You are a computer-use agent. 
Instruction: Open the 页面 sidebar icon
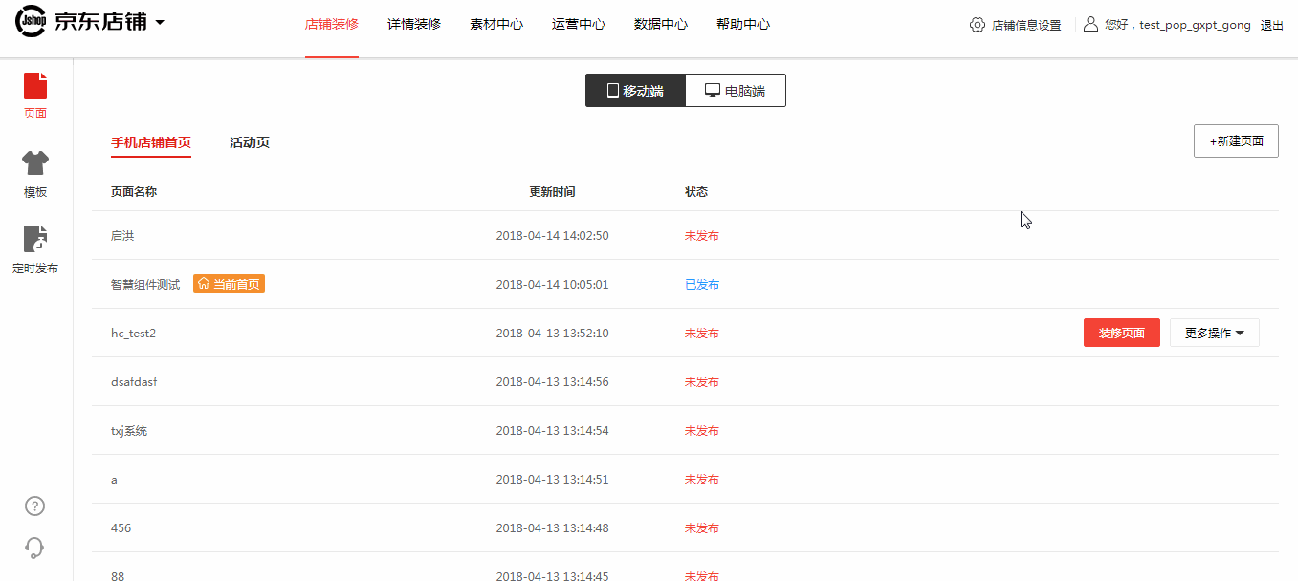click(x=35, y=86)
